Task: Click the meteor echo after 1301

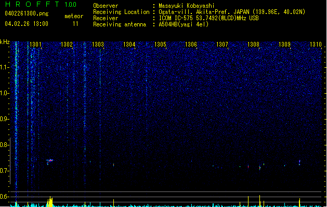Action: click(49, 161)
